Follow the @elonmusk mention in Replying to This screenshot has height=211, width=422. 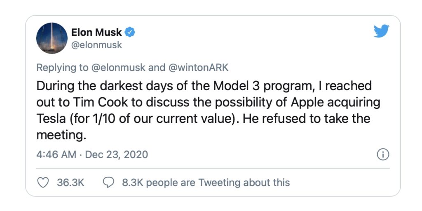click(119, 68)
